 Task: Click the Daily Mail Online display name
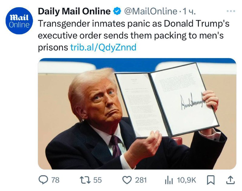tap(74, 11)
